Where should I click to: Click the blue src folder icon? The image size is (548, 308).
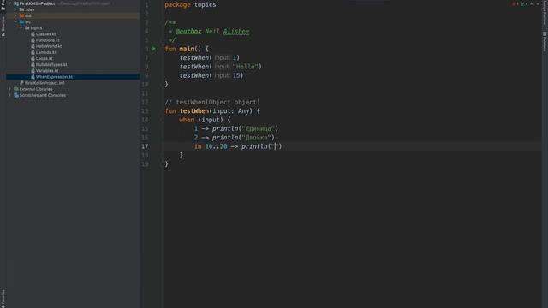pyautogui.click(x=21, y=22)
